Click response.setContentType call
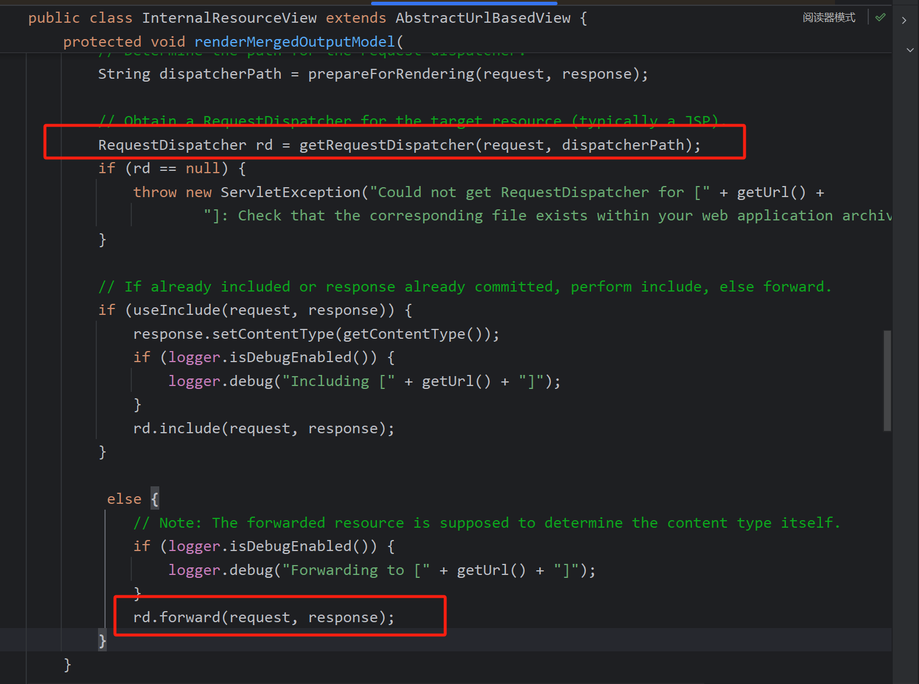 316,334
